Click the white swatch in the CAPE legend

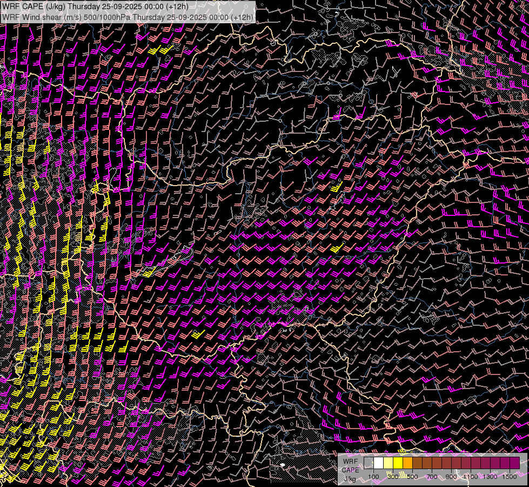(x=378, y=463)
